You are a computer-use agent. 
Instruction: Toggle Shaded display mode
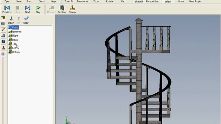coord(139,1)
